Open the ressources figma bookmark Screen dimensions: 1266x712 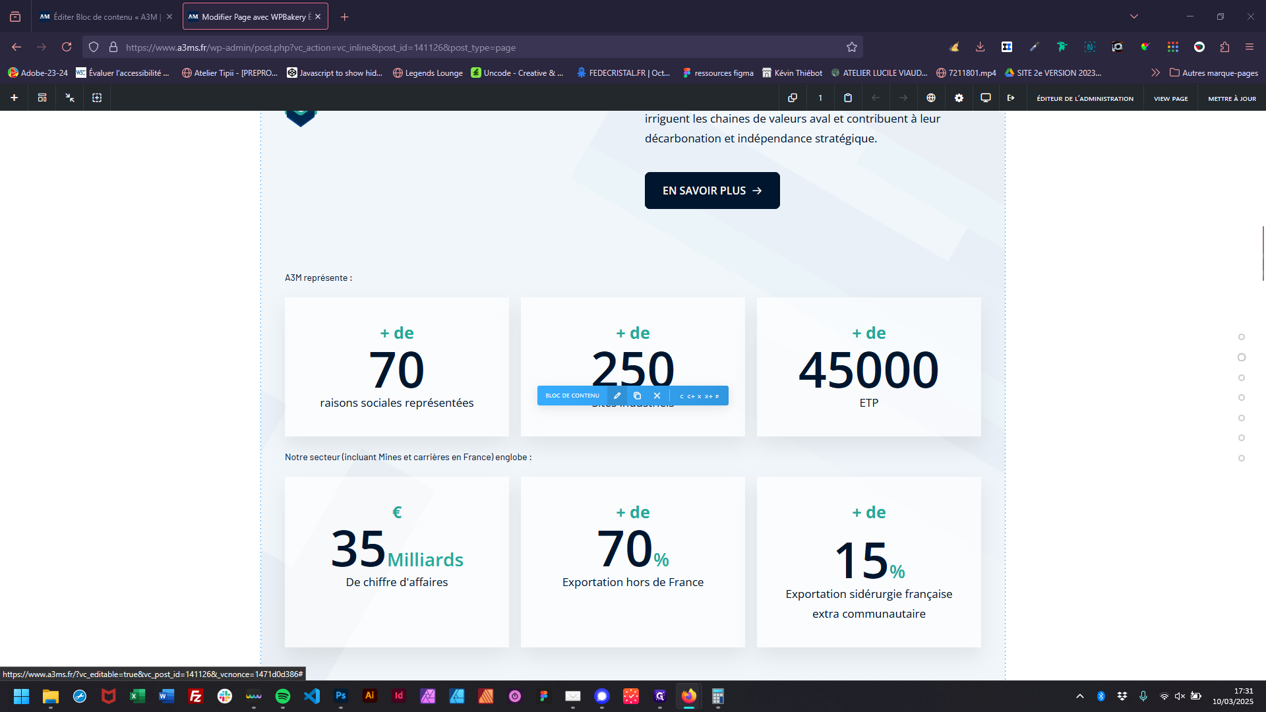tap(718, 73)
